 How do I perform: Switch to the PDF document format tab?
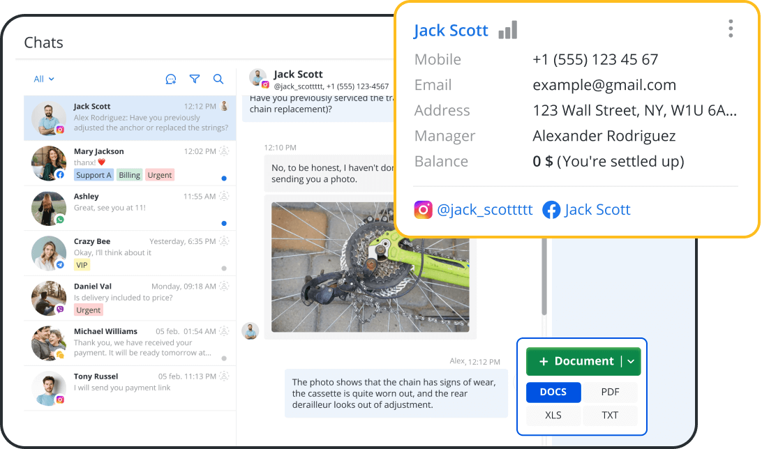point(609,392)
